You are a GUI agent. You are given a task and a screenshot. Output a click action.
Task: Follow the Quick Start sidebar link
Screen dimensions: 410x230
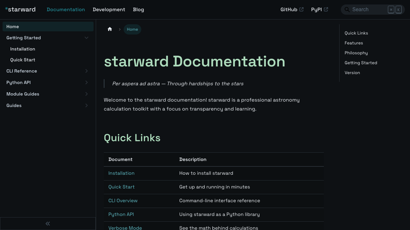(x=23, y=60)
